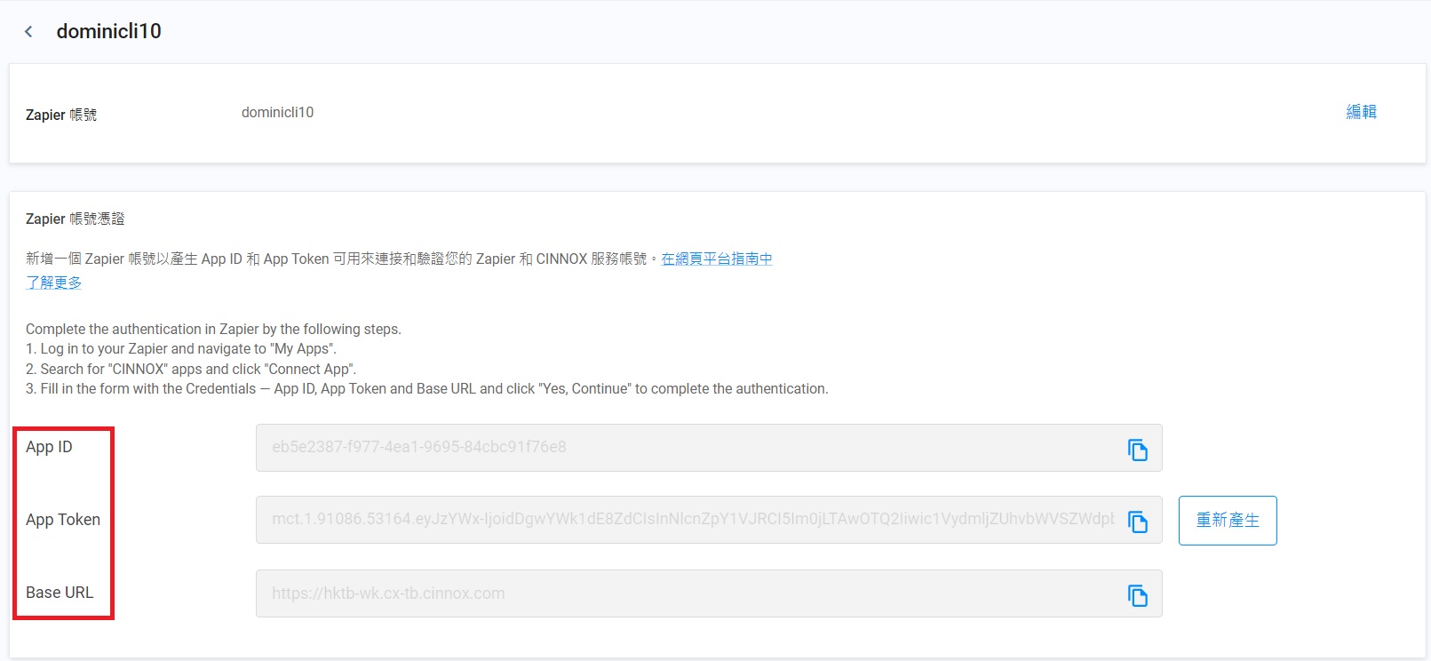Click the App ID label
The height and width of the screenshot is (661, 1431).
49,447
